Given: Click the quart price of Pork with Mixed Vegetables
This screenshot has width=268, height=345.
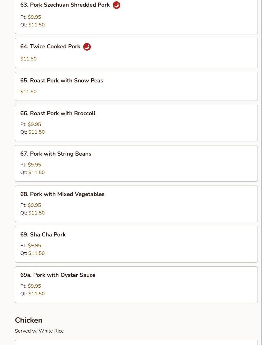Looking at the screenshot, I should point(36,213).
